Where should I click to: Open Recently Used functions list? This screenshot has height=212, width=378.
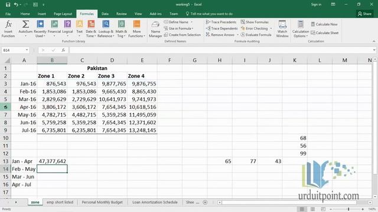click(40, 29)
